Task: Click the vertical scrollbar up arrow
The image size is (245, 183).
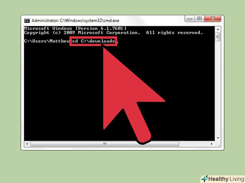Action: [x=218, y=30]
